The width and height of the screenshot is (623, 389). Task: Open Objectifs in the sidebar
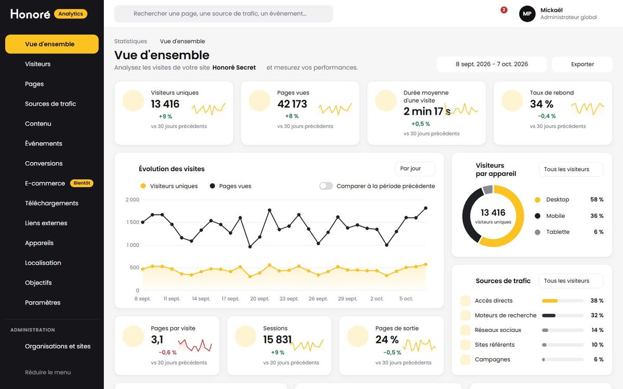(x=52, y=283)
